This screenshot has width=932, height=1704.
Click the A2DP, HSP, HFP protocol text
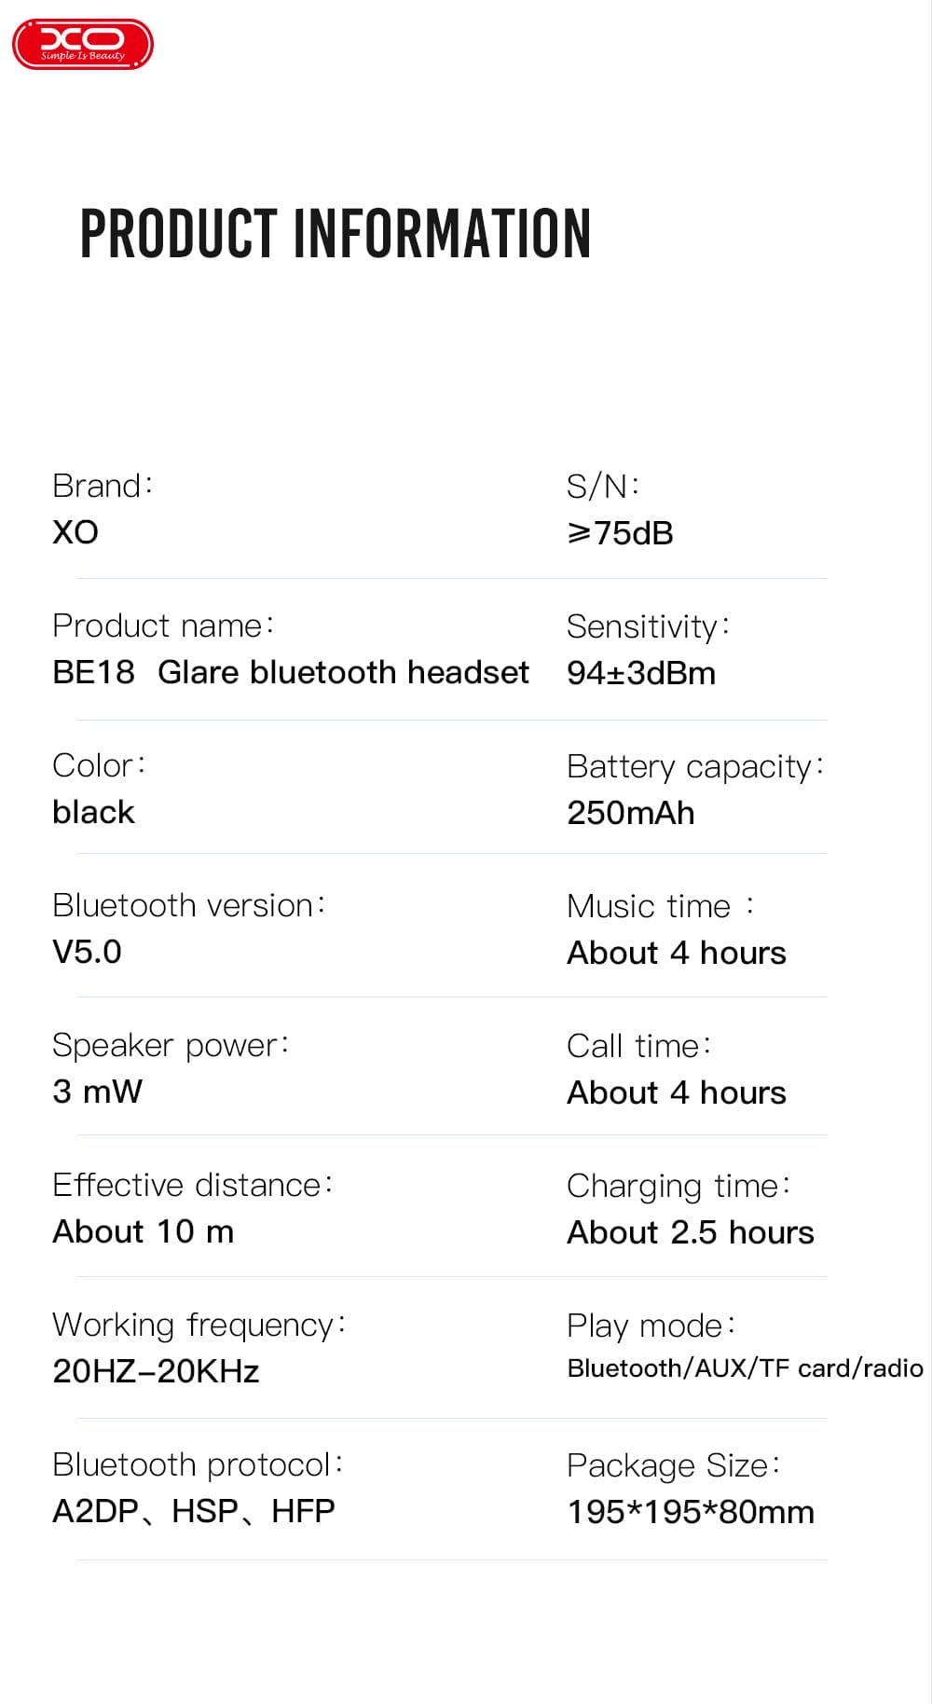coord(193,1511)
